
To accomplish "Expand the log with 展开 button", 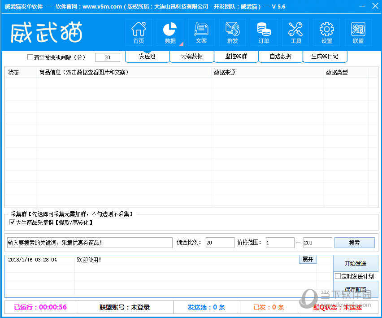I will point(308,260).
